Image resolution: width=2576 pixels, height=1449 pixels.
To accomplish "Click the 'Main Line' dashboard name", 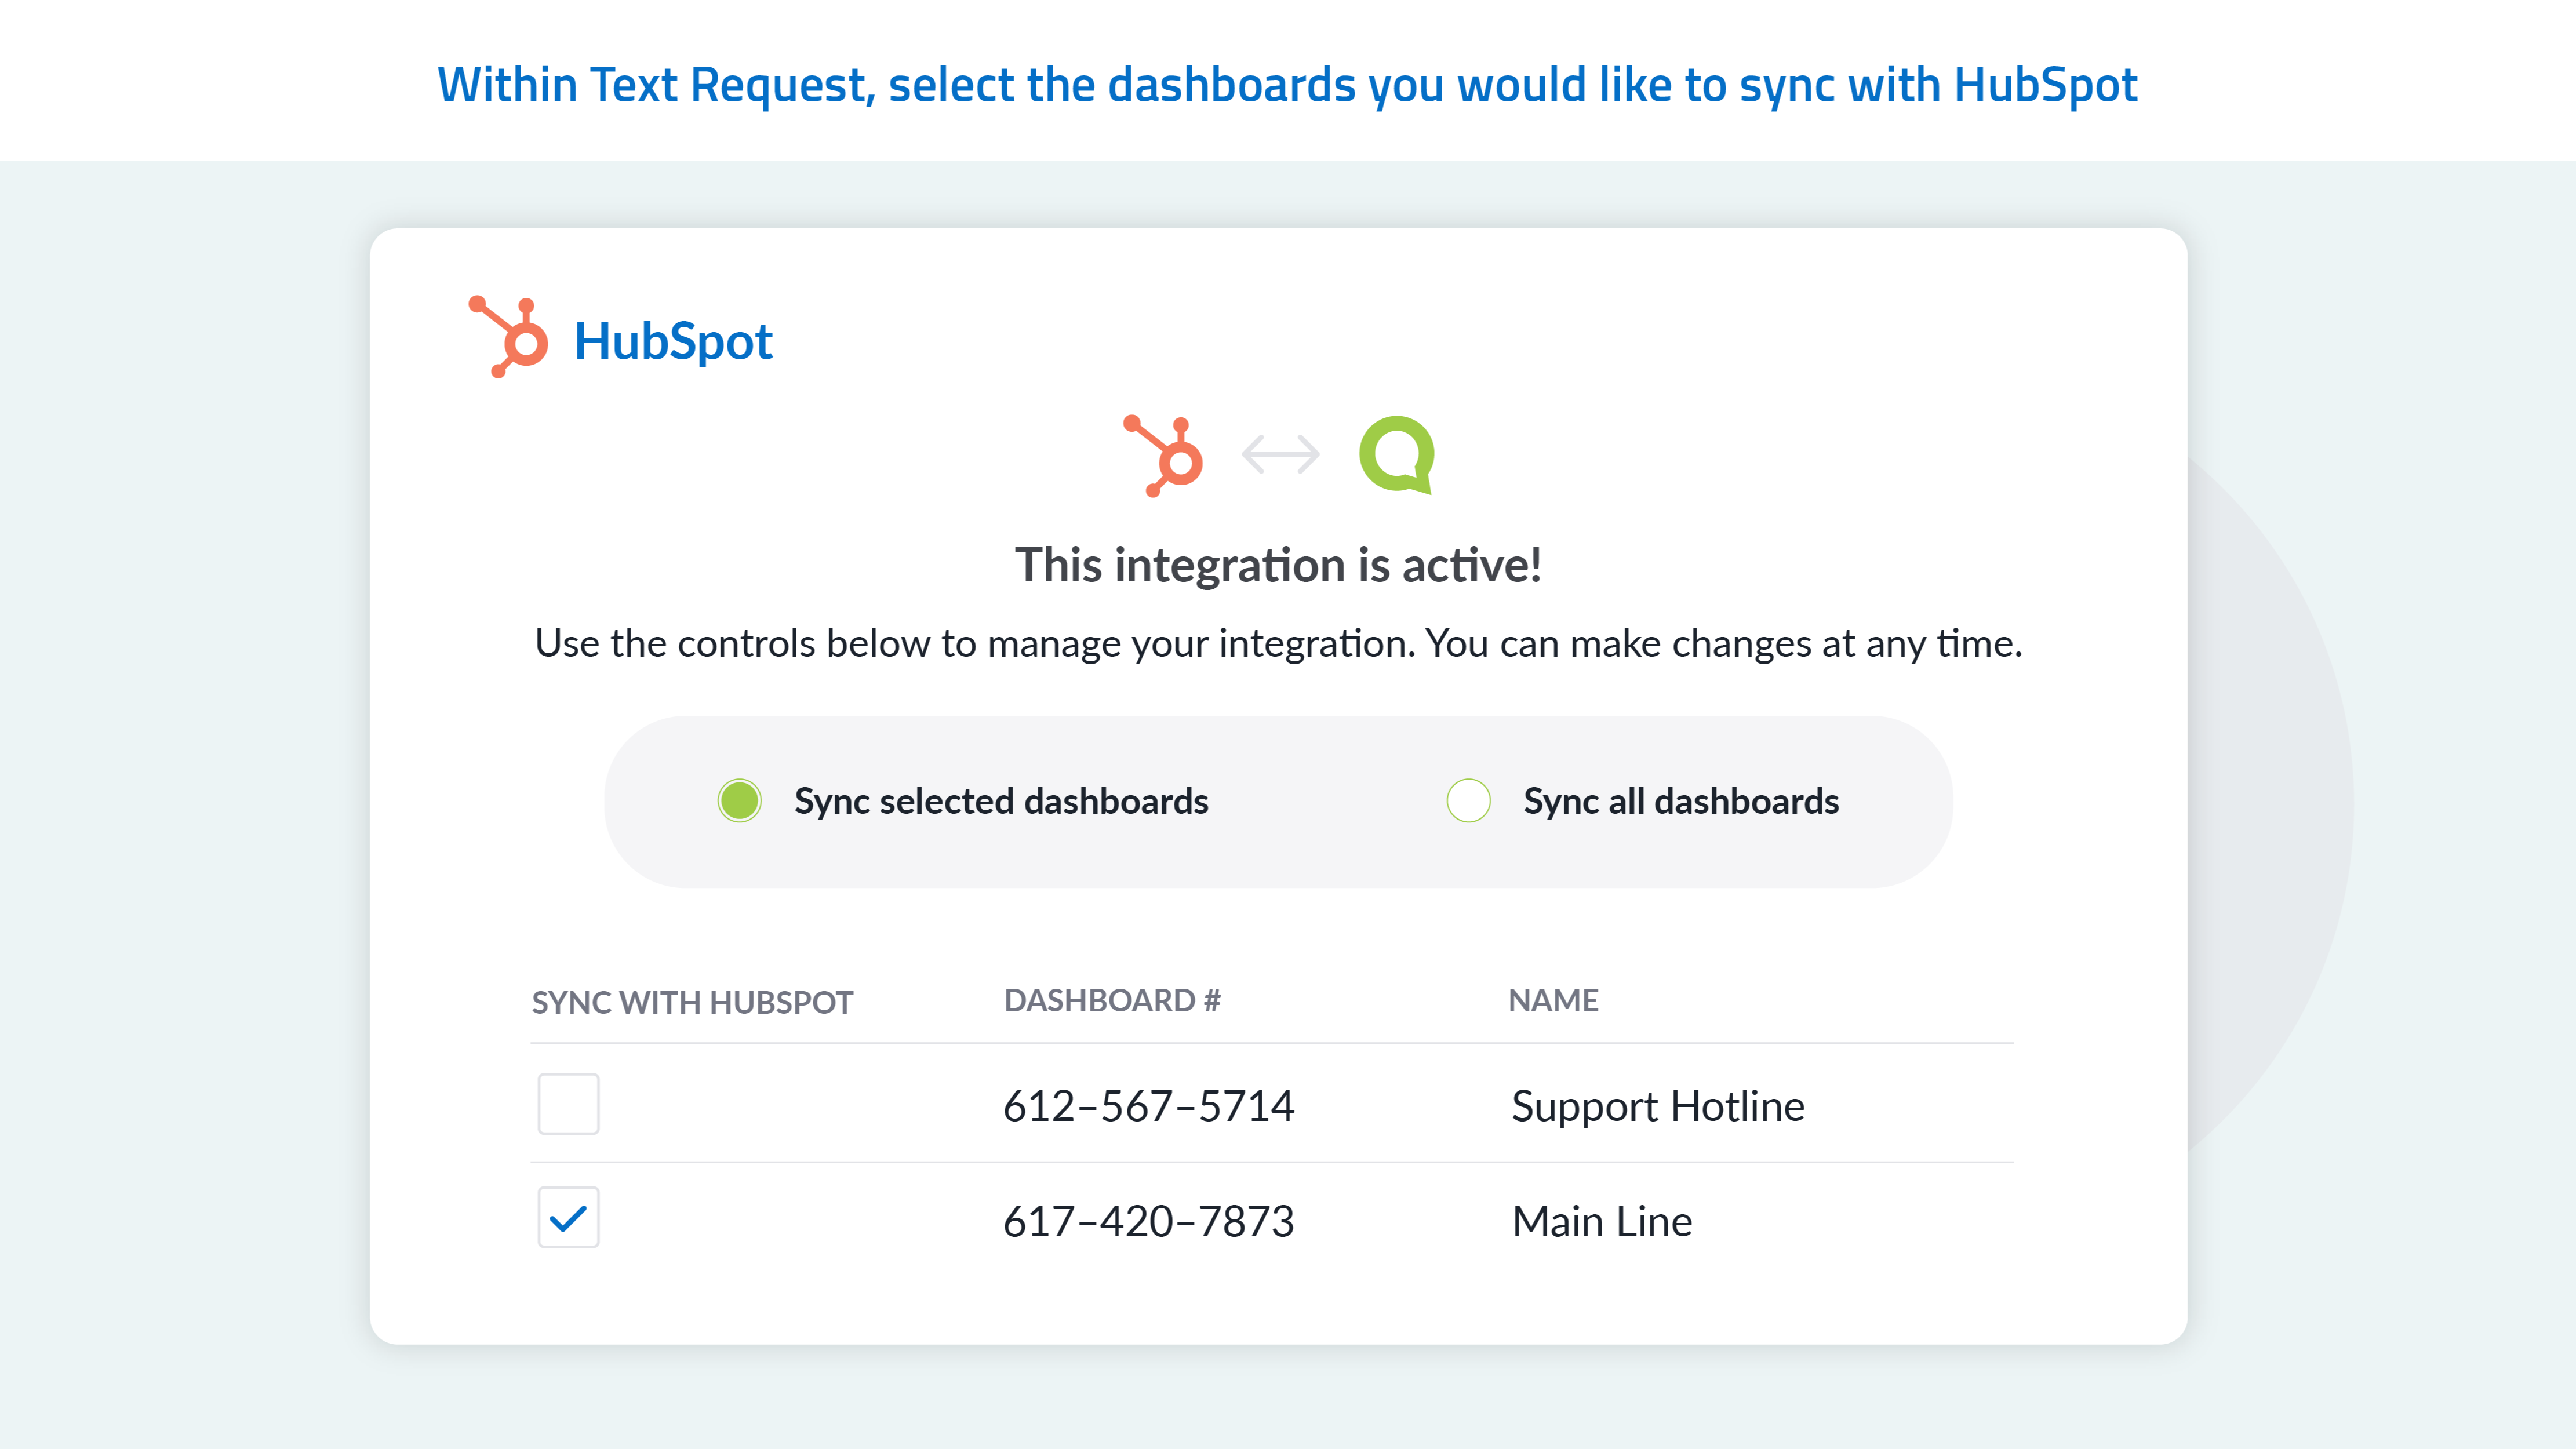I will tap(1602, 1221).
